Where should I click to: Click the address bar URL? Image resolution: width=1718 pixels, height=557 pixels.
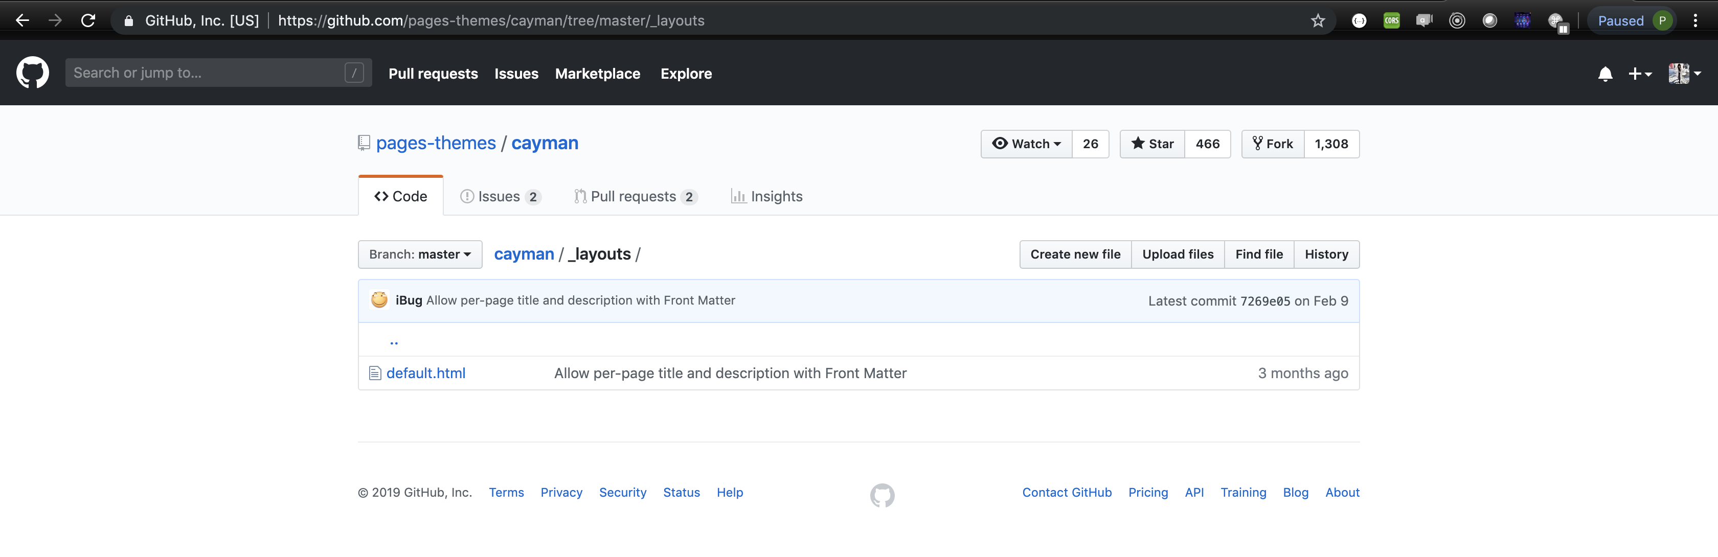tap(491, 20)
